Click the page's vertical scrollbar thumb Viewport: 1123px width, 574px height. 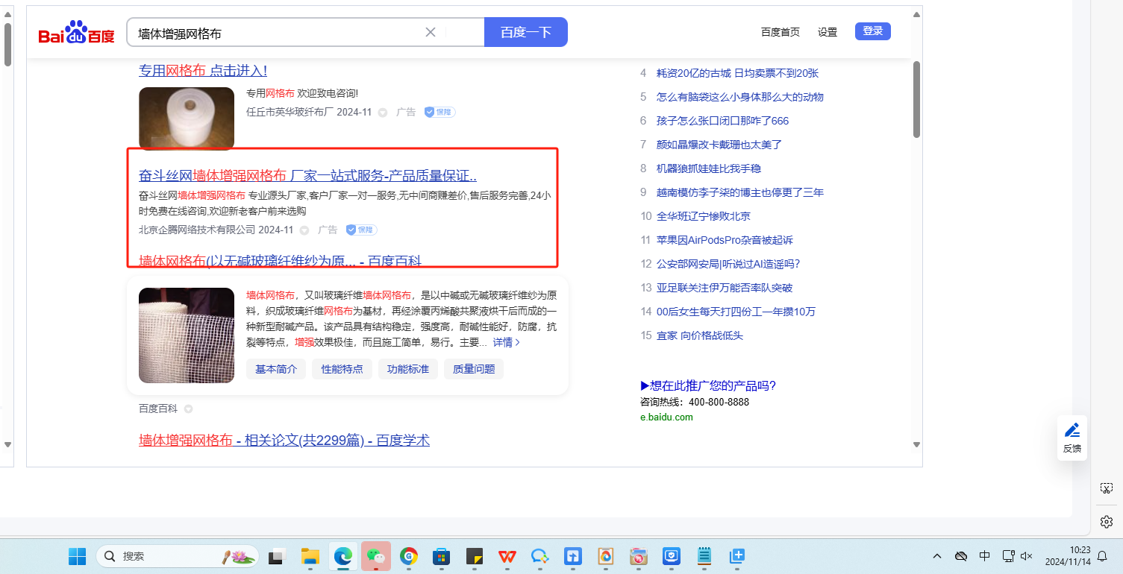pos(916,99)
